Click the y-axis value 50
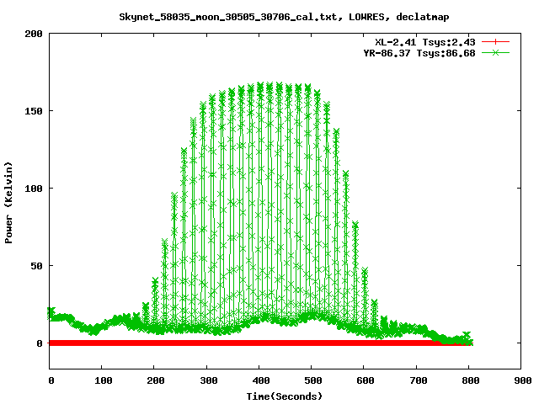Screen dimensions: 539x404 coord(36,266)
